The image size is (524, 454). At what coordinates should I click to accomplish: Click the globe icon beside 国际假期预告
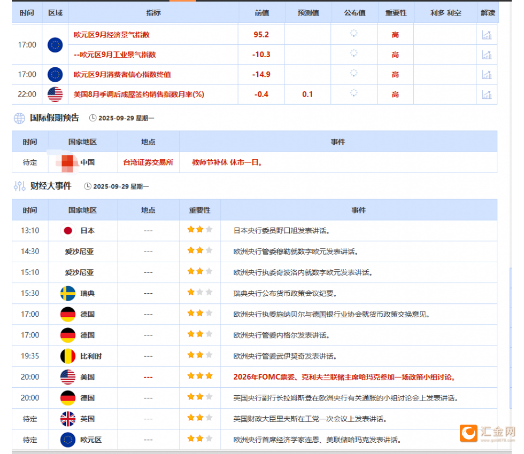20,118
